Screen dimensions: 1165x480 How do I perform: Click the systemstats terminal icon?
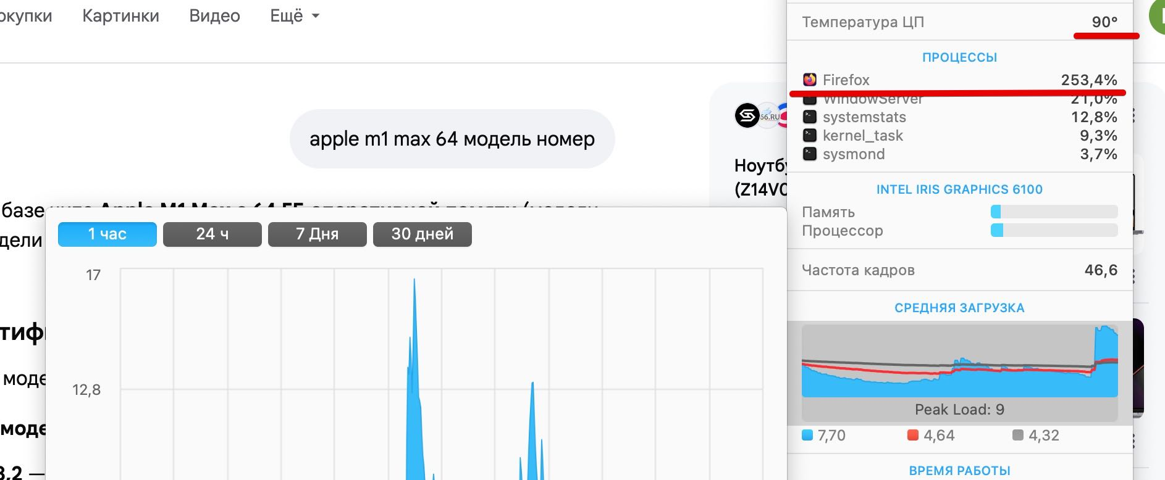(x=810, y=117)
